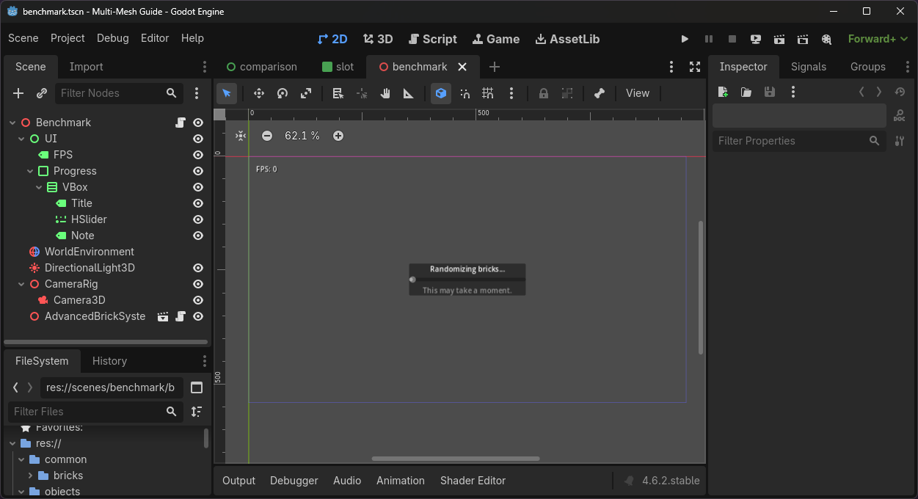Switch to the Script workspace

[432, 39]
